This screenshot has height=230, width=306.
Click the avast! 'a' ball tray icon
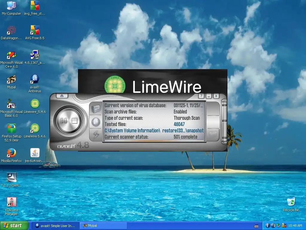pyautogui.click(x=273, y=226)
